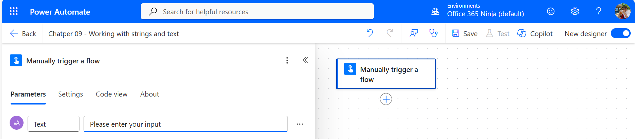The image size is (635, 139).
Task: Open the send feedback person icon
Action: [x=413, y=33]
